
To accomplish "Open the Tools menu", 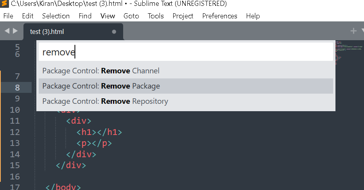I will click(x=156, y=16).
